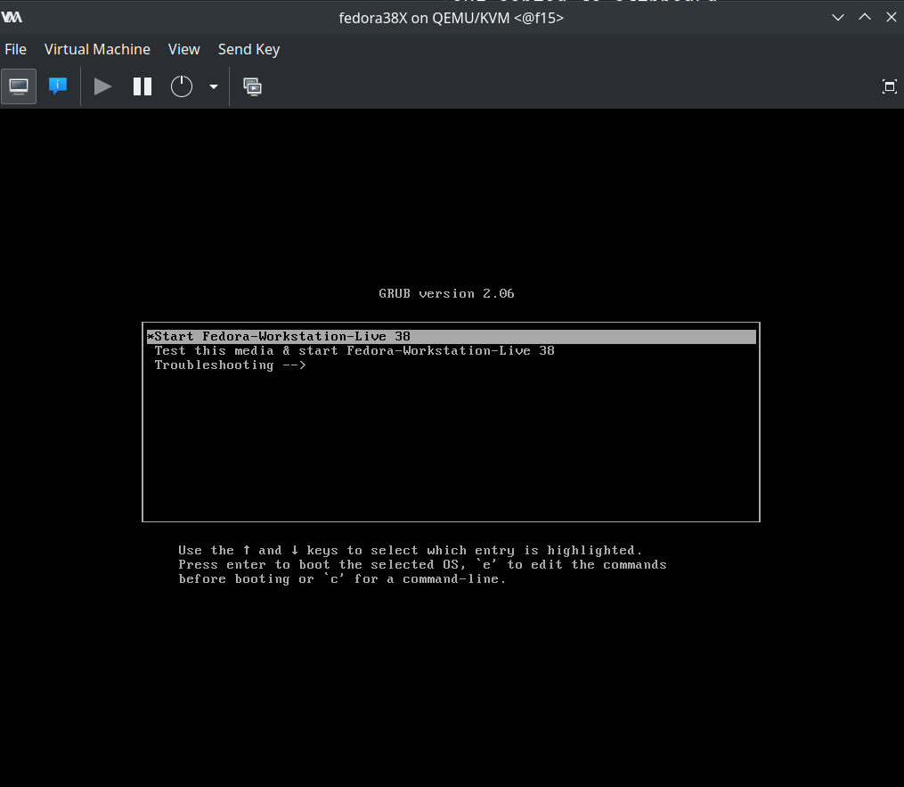Minimize the fedora38X window
This screenshot has height=787, width=904.
(x=838, y=17)
